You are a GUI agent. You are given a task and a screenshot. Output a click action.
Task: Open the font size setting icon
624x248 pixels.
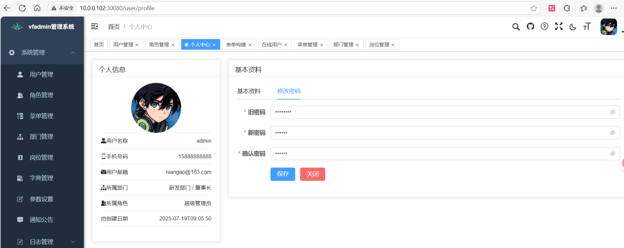point(587,27)
